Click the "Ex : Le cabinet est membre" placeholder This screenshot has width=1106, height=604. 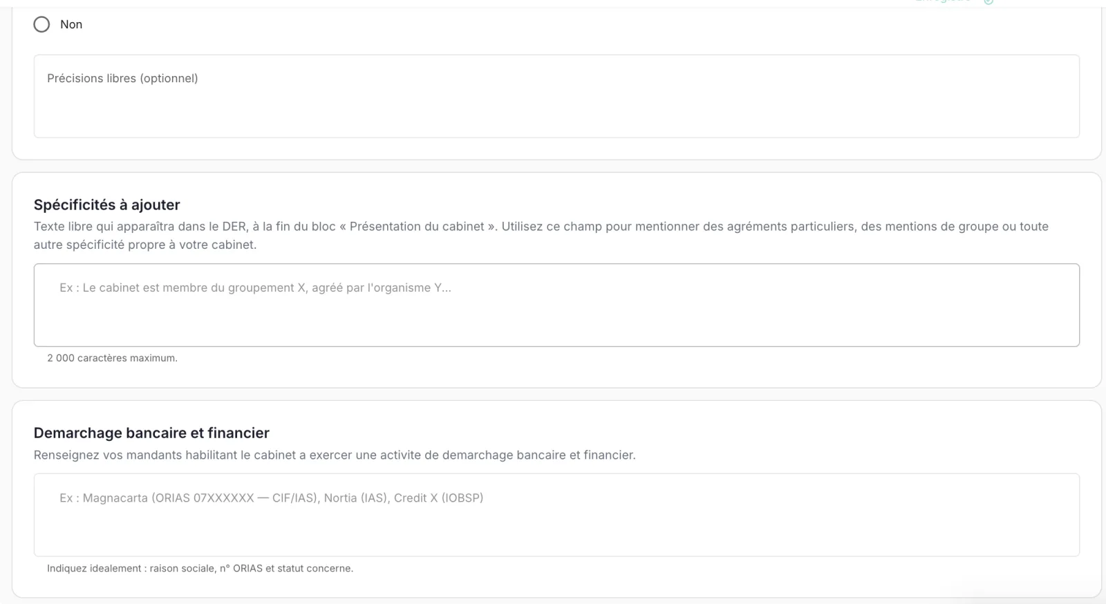click(255, 287)
